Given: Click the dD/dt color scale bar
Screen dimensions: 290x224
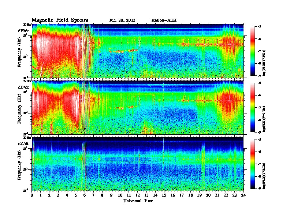Looking at the screenshot, I should [x=253, y=107].
